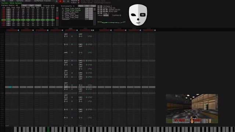Viewport: 235px width, 132px height.
Task: Click small square beside FM1 header
Action: 18,30
